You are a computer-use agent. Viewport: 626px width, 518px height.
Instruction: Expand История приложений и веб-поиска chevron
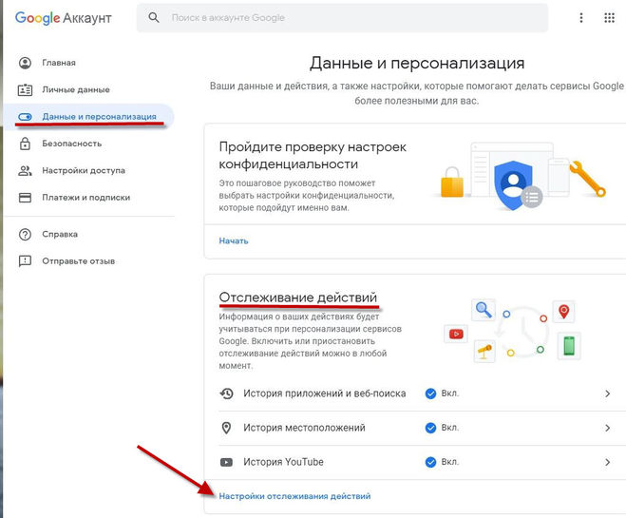(607, 393)
